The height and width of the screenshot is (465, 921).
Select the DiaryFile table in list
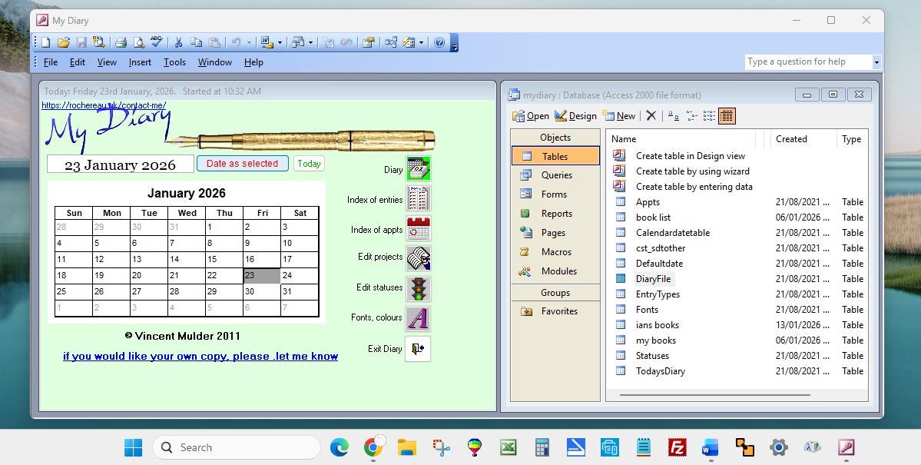[653, 279]
